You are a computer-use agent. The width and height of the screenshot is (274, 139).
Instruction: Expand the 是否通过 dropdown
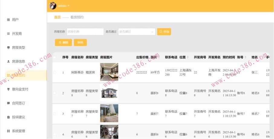click(x=137, y=32)
